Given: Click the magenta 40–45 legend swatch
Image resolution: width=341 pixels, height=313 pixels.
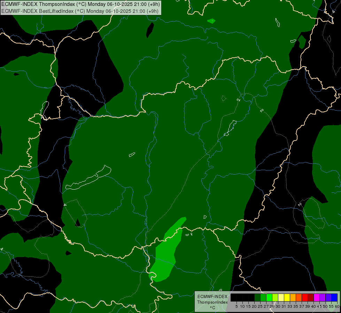Looking at the screenshot, I should (316, 297).
